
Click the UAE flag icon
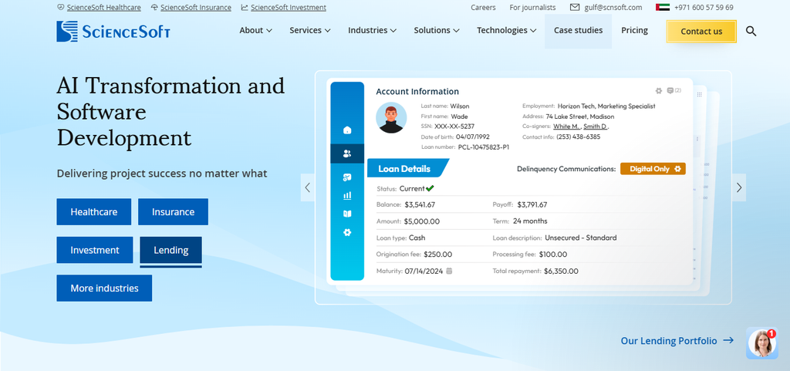pos(663,8)
